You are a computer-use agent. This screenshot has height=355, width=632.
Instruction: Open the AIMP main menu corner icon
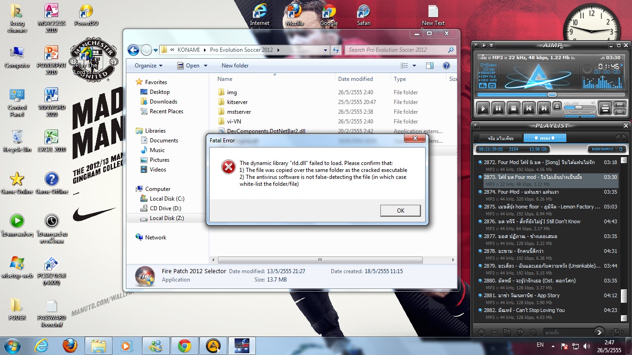click(x=476, y=45)
